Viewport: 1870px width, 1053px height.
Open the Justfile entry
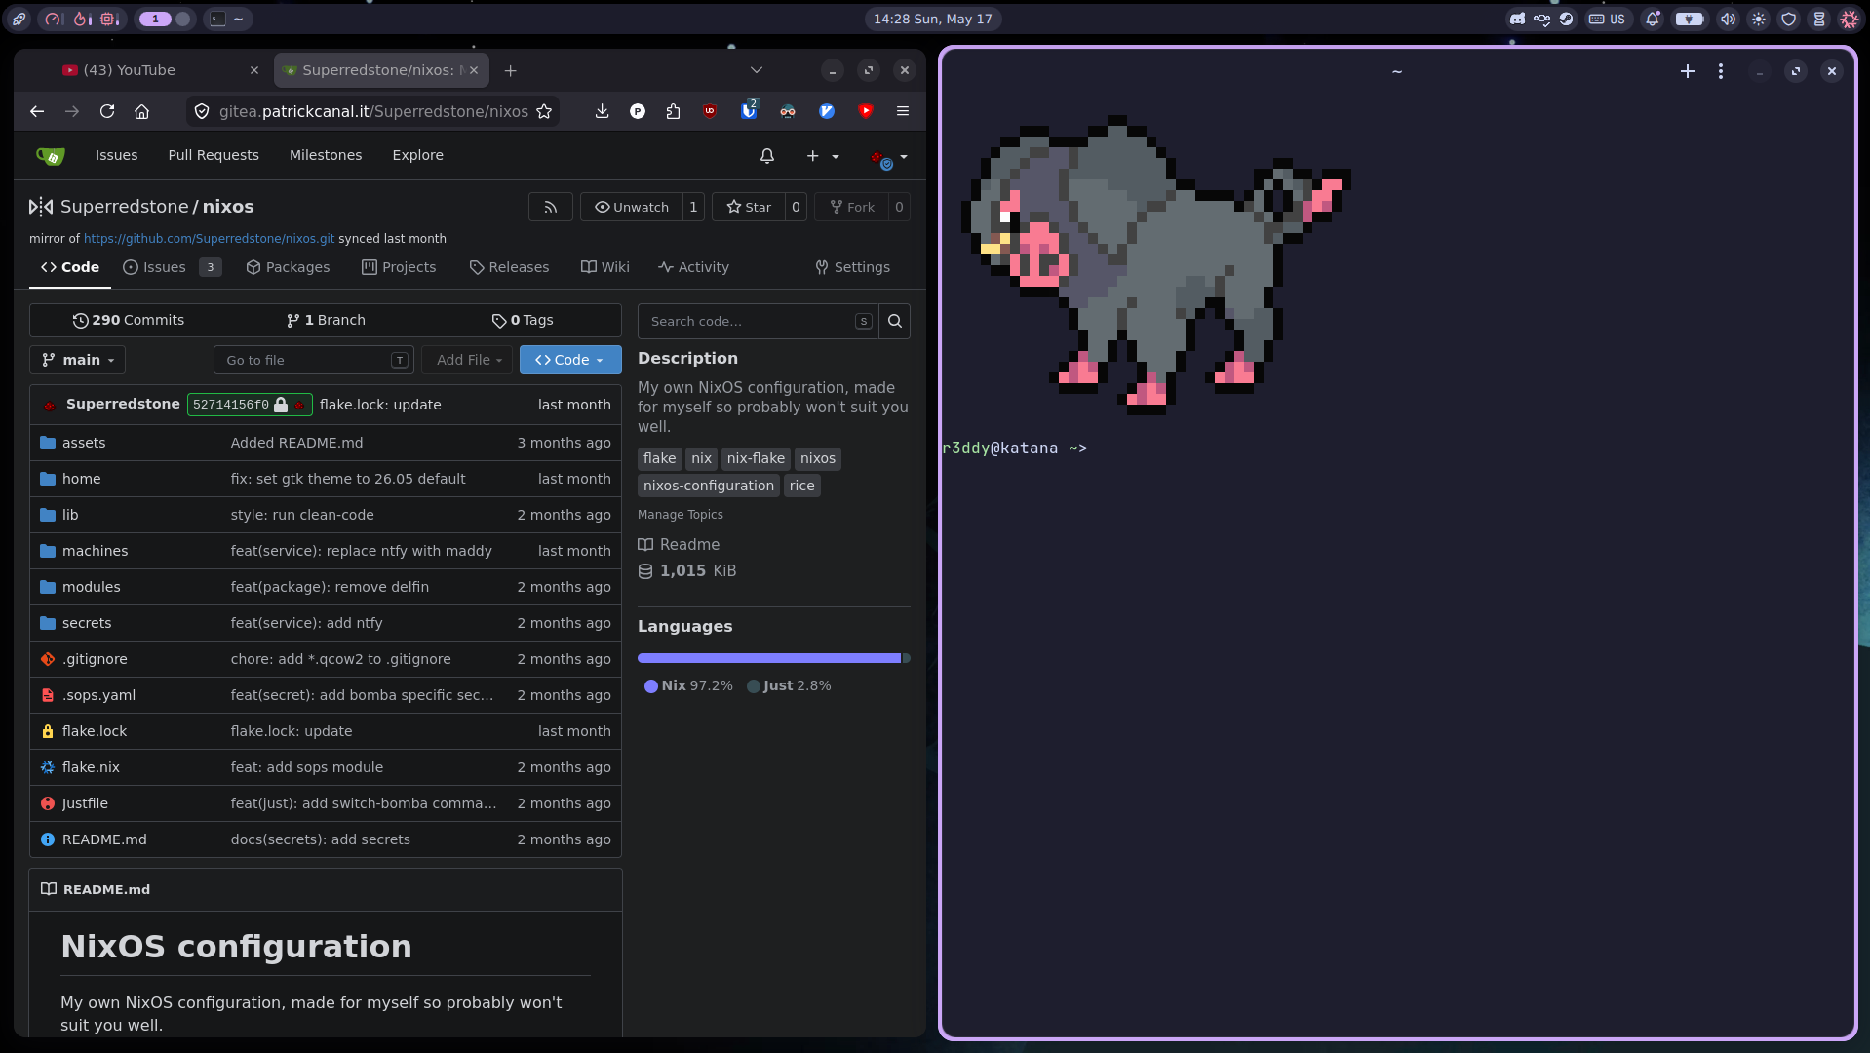click(85, 803)
